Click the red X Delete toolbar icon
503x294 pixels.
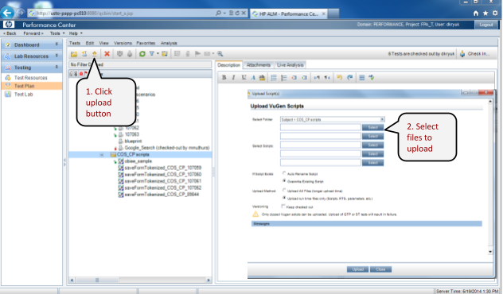click(107, 53)
